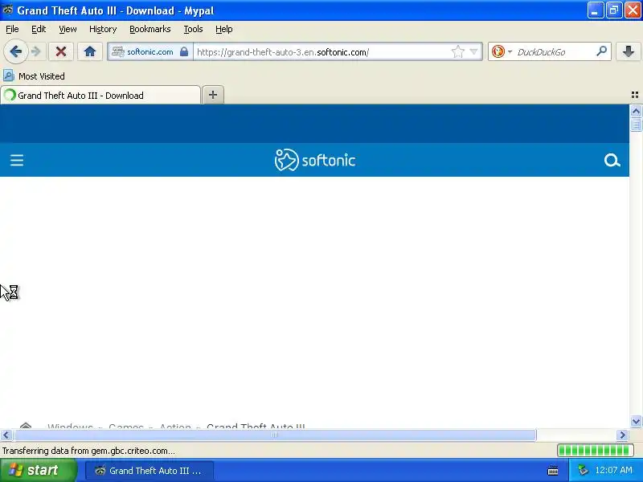
Task: Open the History menu
Action: [103, 29]
